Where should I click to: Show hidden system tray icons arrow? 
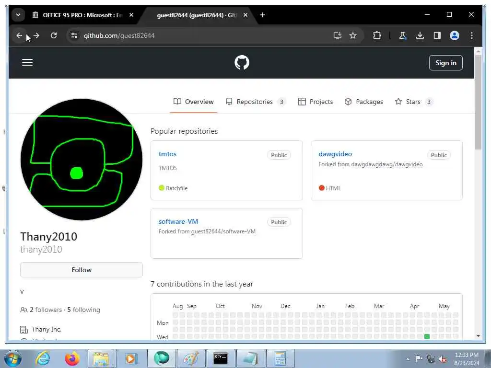pos(408,359)
